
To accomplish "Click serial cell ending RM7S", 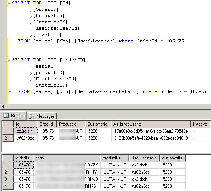I will [67, 186].
